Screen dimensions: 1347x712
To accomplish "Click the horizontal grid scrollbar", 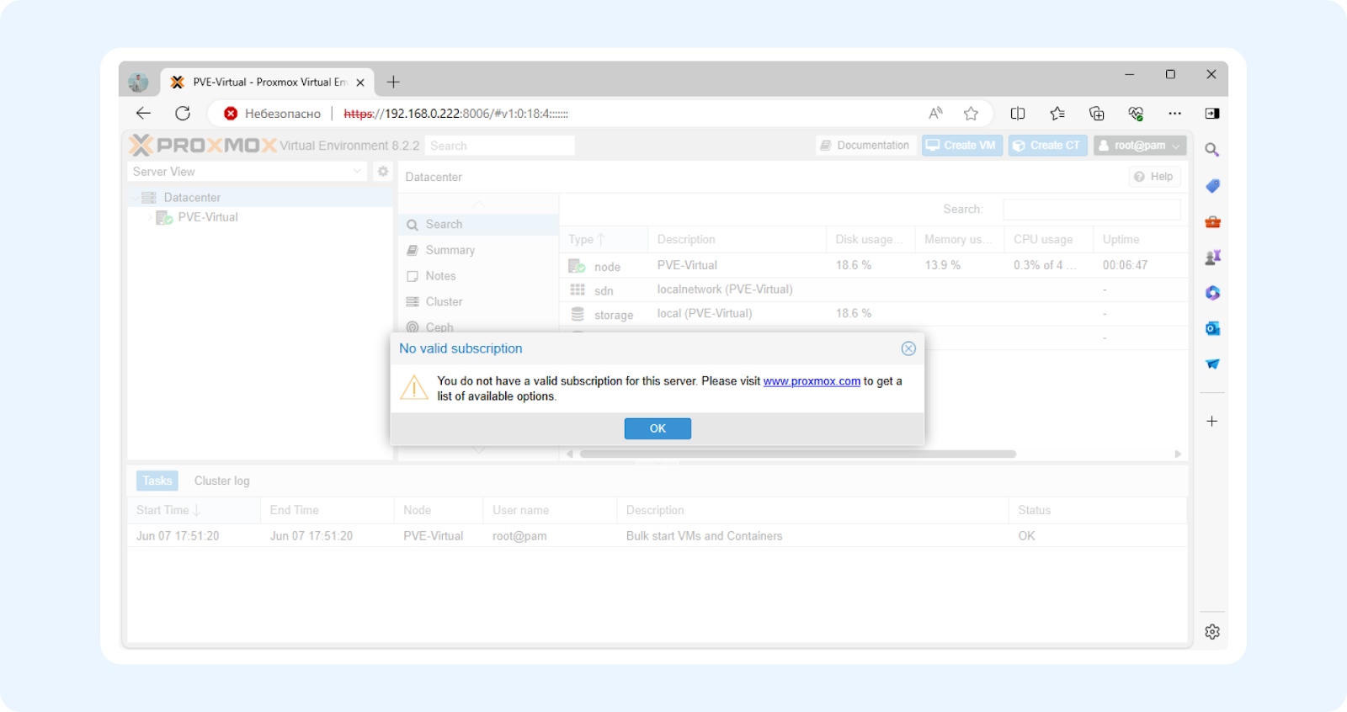I will pos(797,454).
